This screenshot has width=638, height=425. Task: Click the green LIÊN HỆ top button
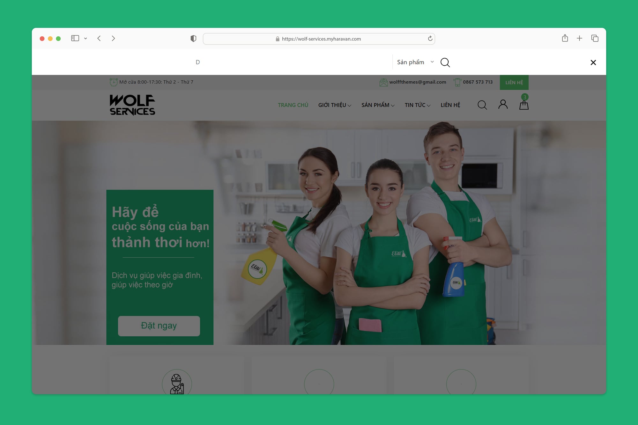tap(514, 82)
